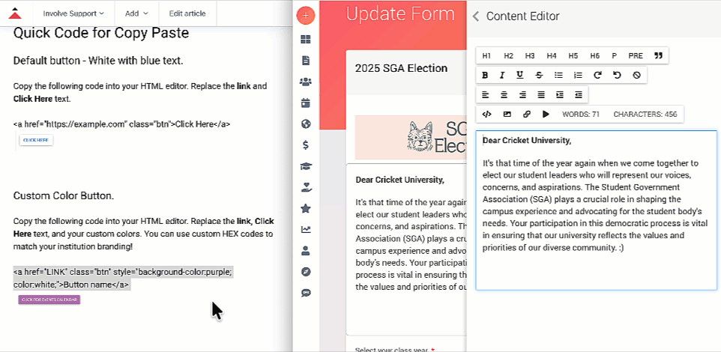
Task: Open the star icon in the sidebar
Action: pyautogui.click(x=306, y=209)
